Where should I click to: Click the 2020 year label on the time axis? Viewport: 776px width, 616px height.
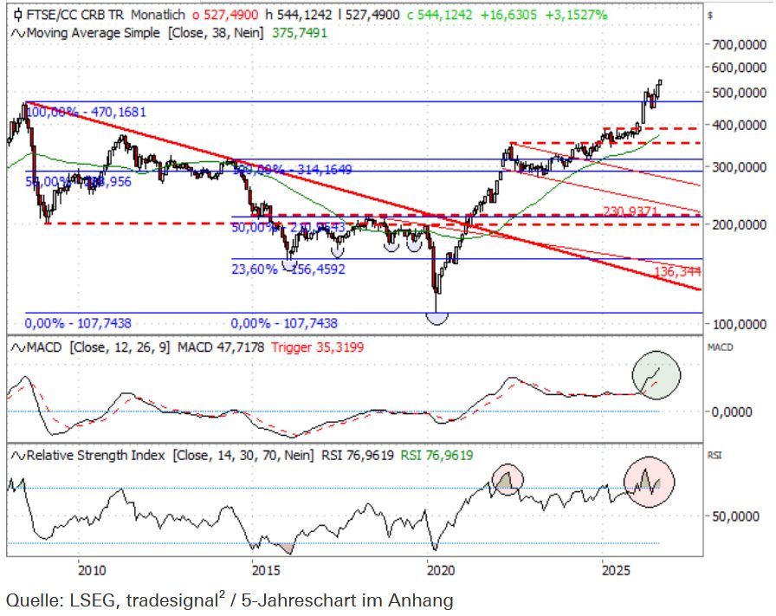441,571
